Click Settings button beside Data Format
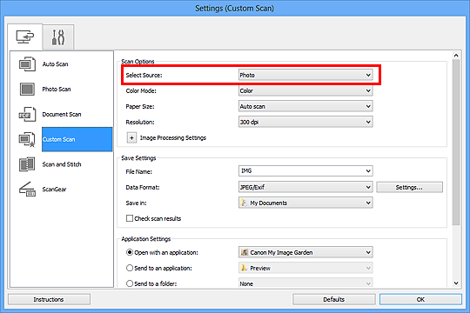 coord(409,187)
